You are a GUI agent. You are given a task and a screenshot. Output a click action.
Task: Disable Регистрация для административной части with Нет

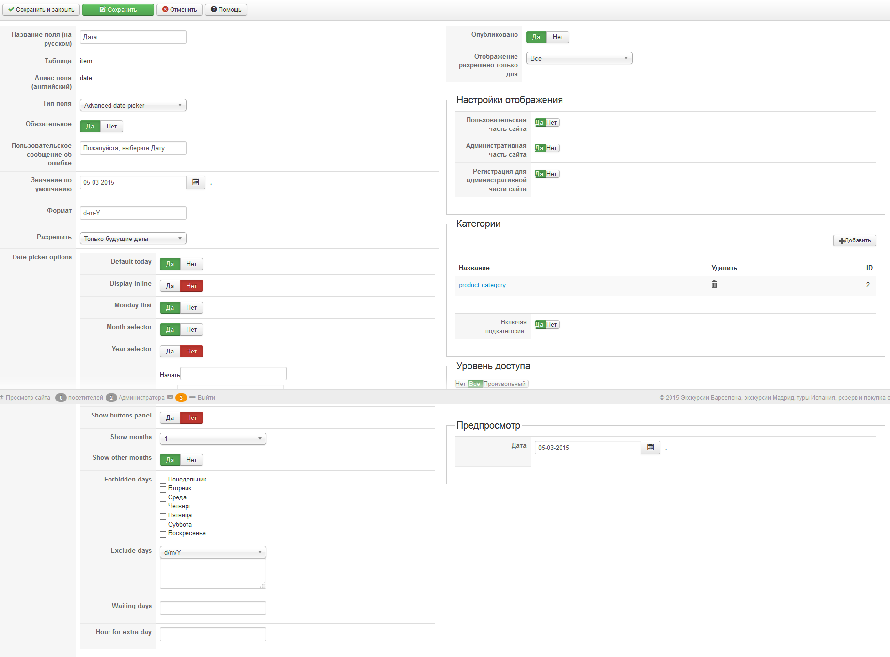click(x=552, y=174)
